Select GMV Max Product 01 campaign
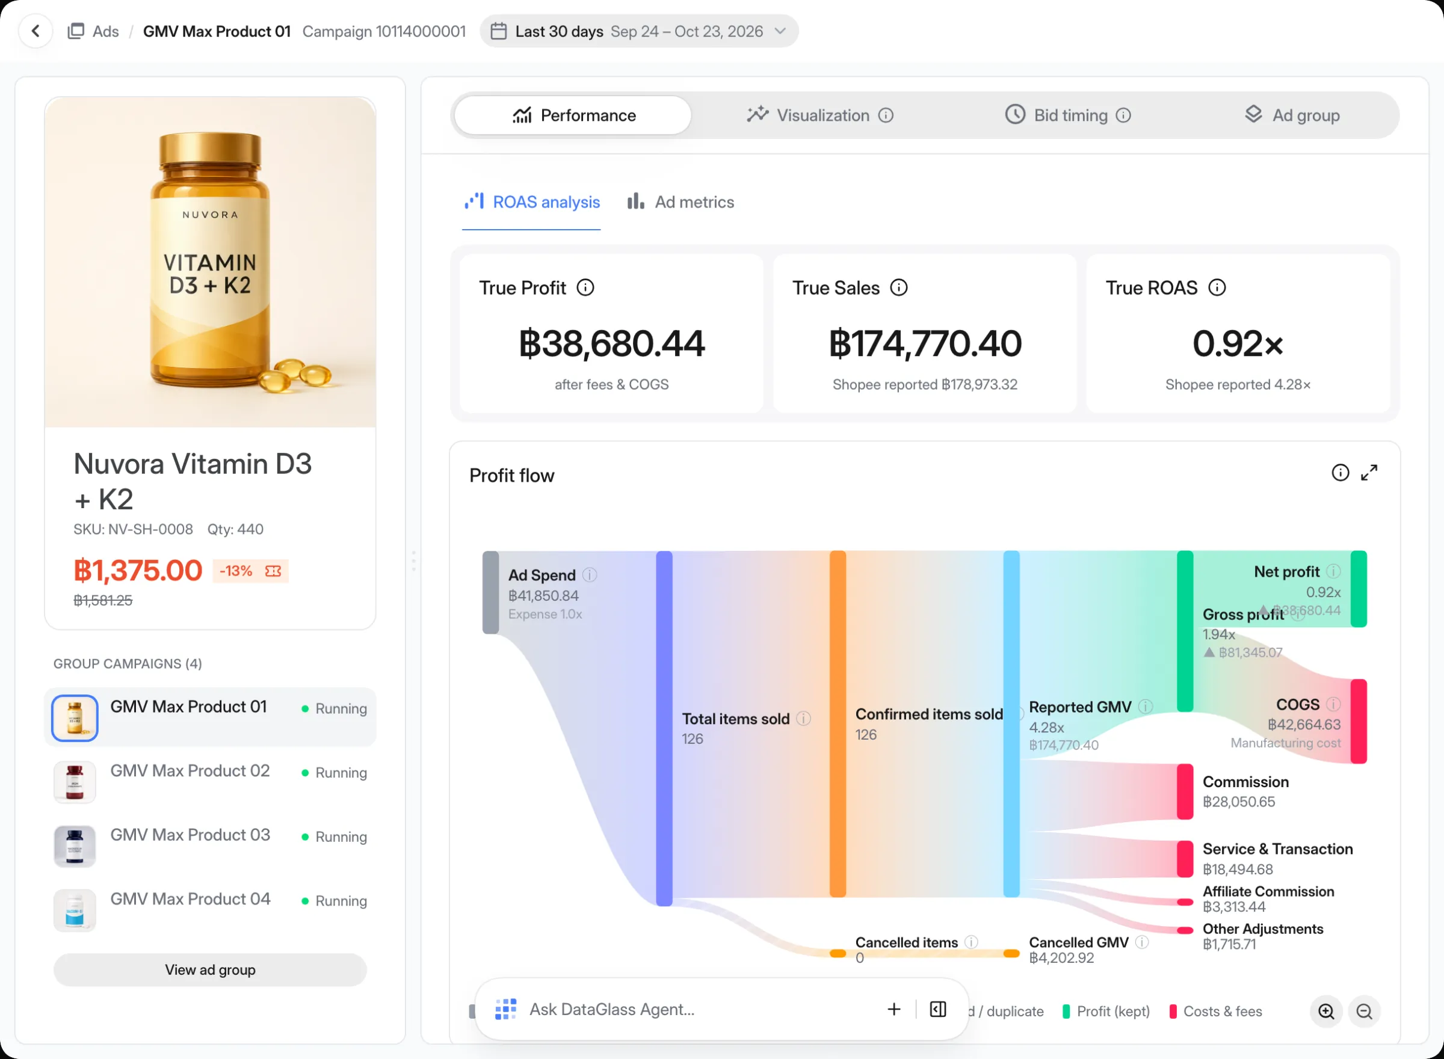1444x1059 pixels. pyautogui.click(x=211, y=717)
